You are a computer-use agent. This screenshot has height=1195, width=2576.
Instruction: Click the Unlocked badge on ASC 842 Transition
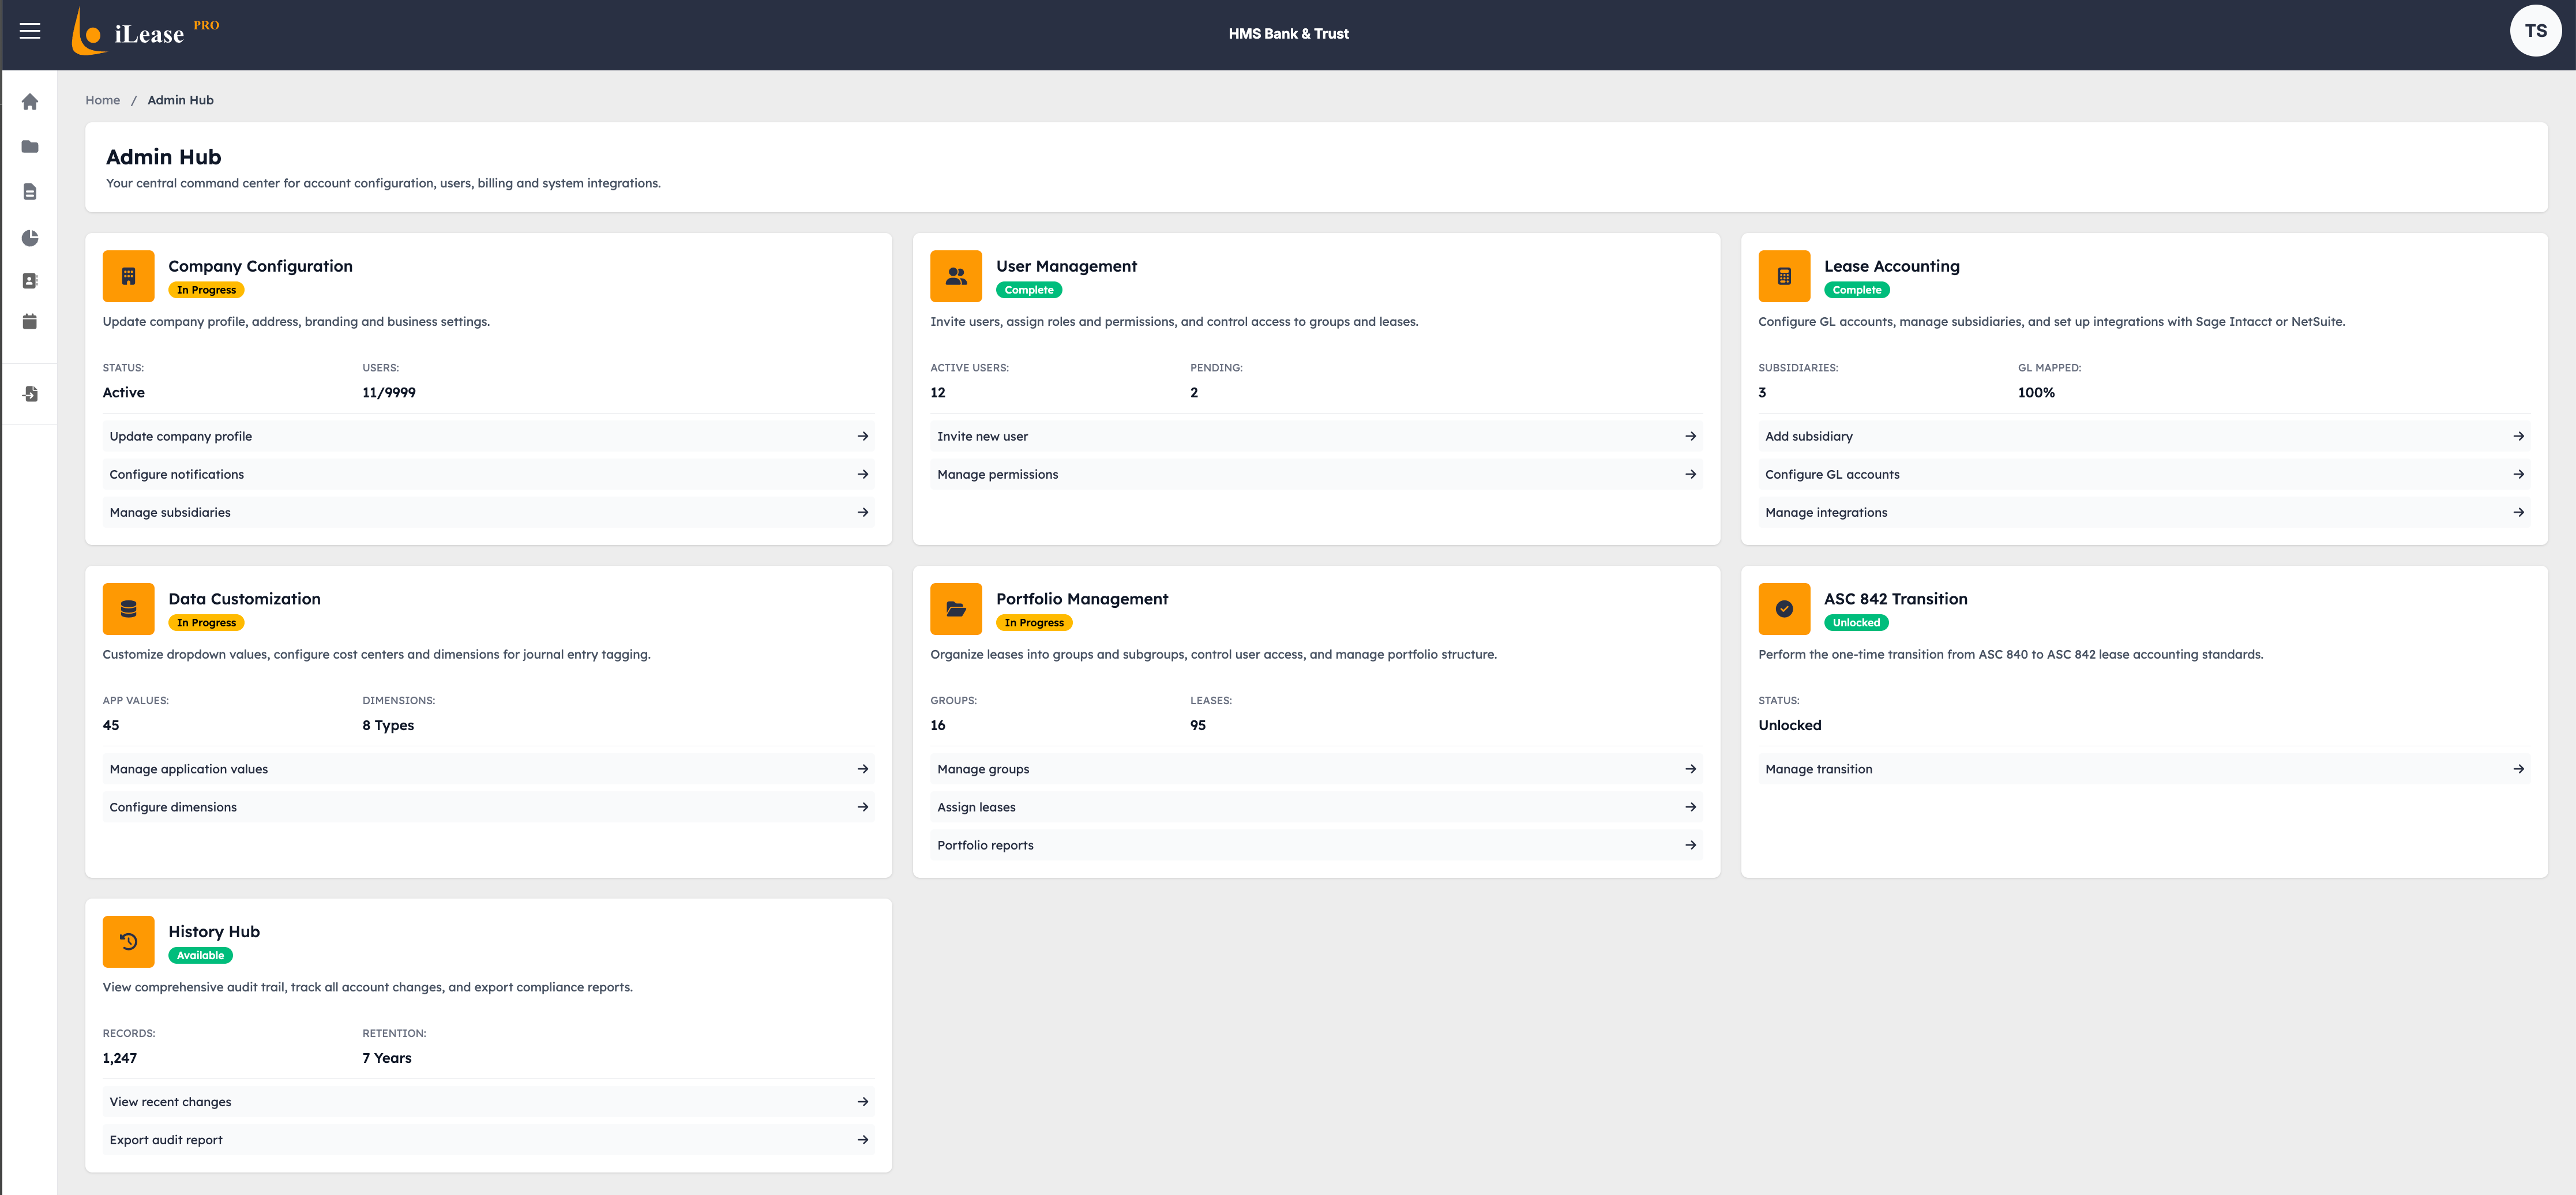1856,622
